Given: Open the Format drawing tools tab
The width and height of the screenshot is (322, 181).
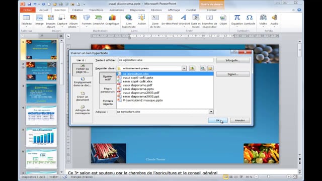Looking at the screenshot, I should (x=212, y=10).
